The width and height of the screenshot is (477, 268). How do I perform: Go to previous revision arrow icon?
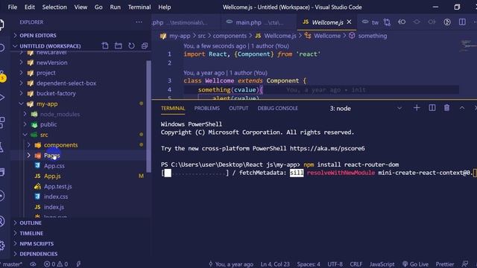[402, 22]
